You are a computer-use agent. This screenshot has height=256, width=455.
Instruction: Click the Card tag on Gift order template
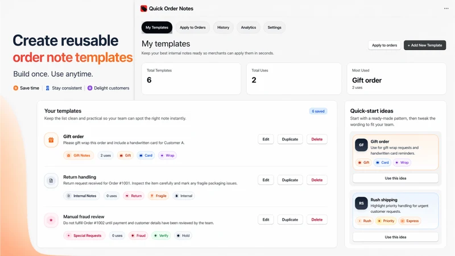(146, 155)
